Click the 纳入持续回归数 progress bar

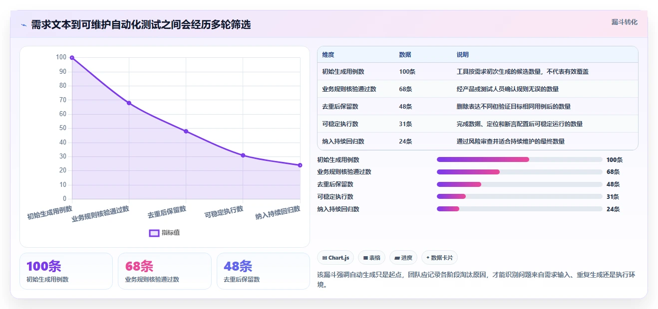click(520, 209)
